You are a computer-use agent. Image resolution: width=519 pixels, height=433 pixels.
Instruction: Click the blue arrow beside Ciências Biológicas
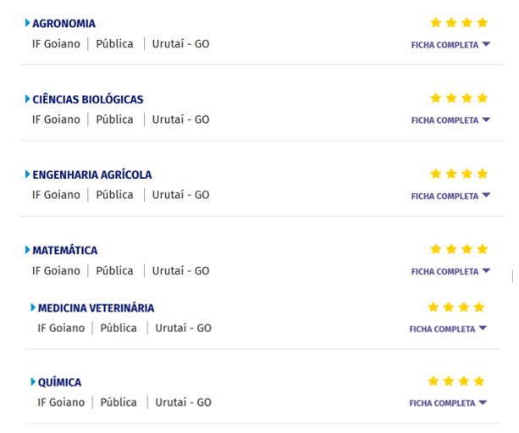click(x=27, y=99)
